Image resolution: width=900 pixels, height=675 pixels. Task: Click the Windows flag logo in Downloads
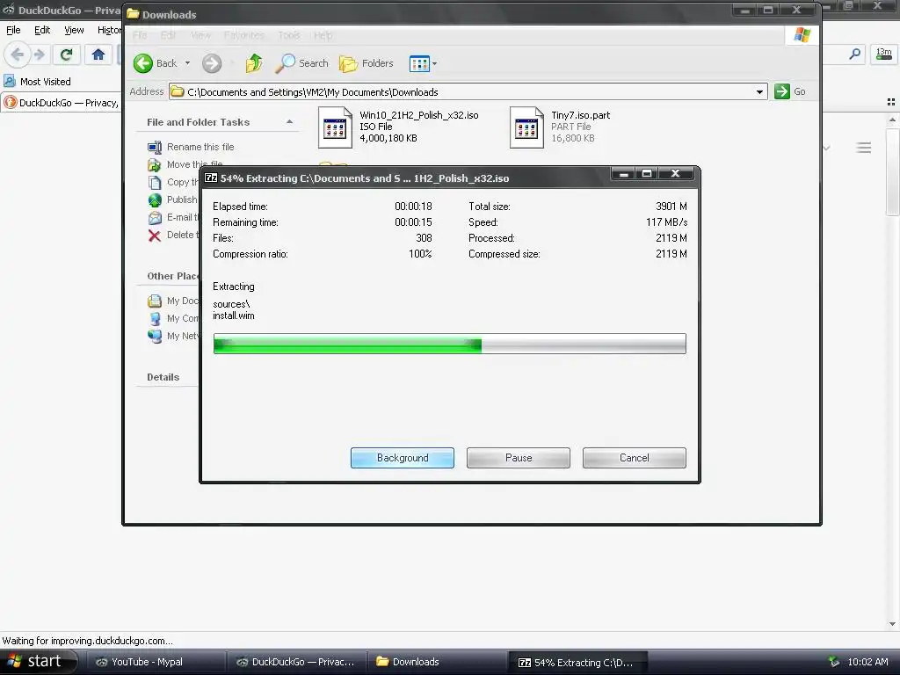(x=802, y=35)
